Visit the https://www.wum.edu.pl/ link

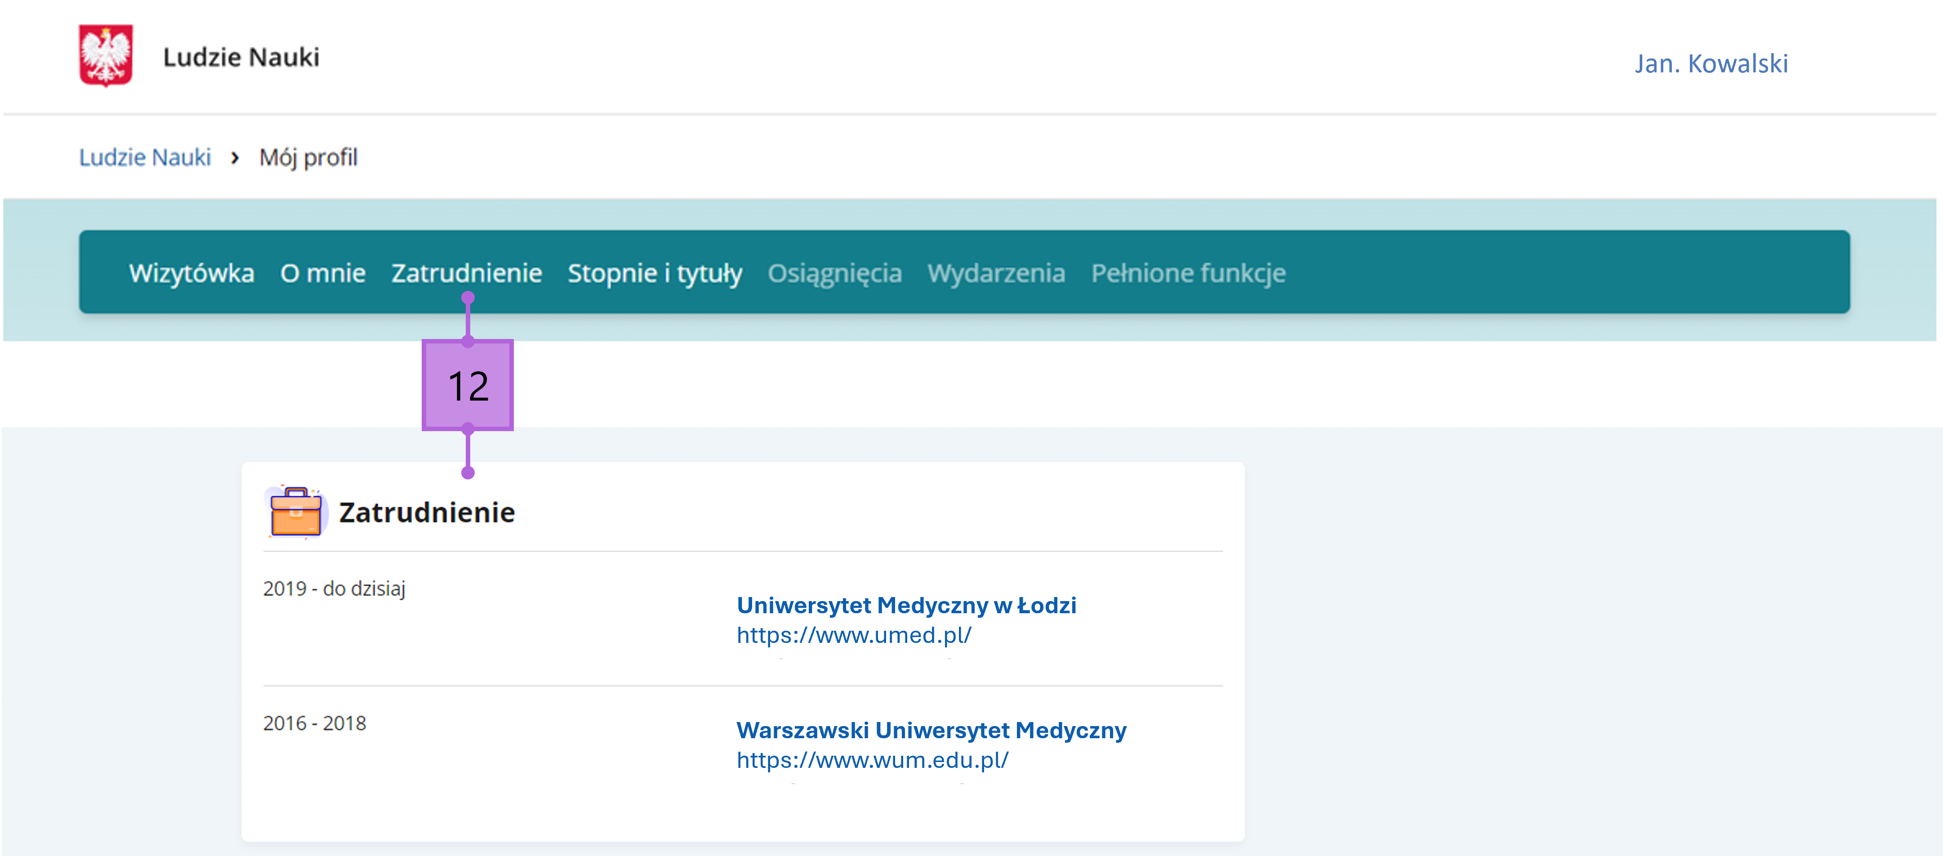click(872, 759)
